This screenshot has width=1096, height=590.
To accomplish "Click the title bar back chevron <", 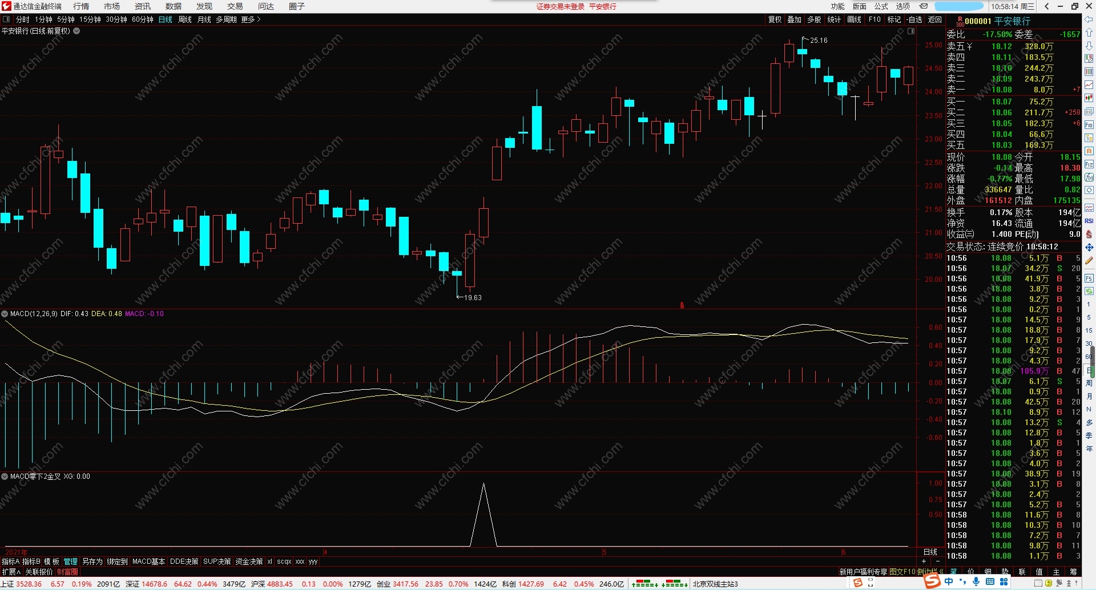I will click(1046, 6).
